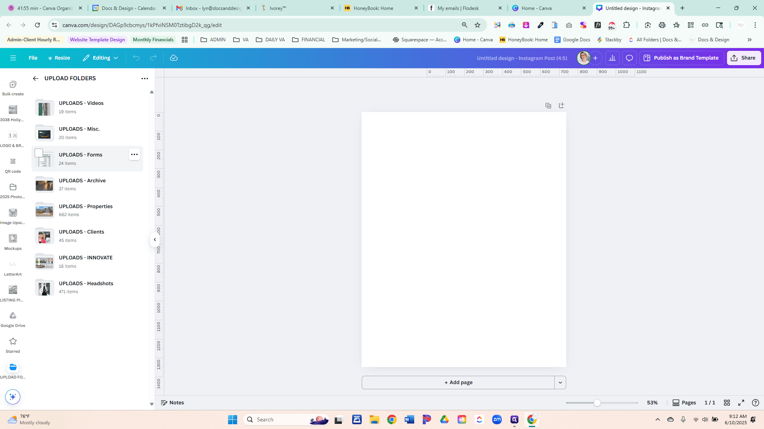
Task: Expand the Add page options arrow
Action: 560,383
